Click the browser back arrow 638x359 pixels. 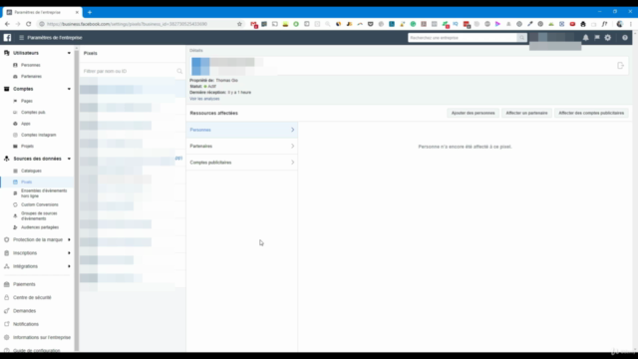(7, 24)
